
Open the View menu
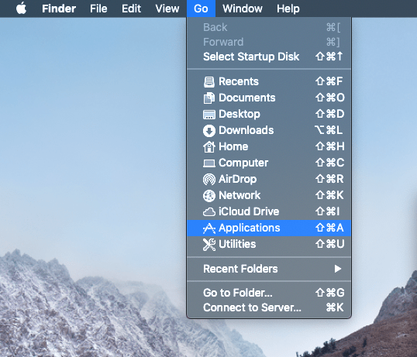(167, 9)
